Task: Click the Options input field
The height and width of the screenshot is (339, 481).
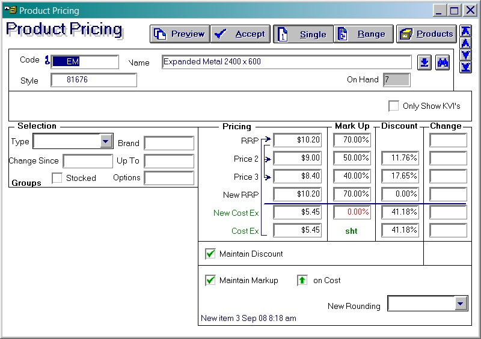Action: 169,178
